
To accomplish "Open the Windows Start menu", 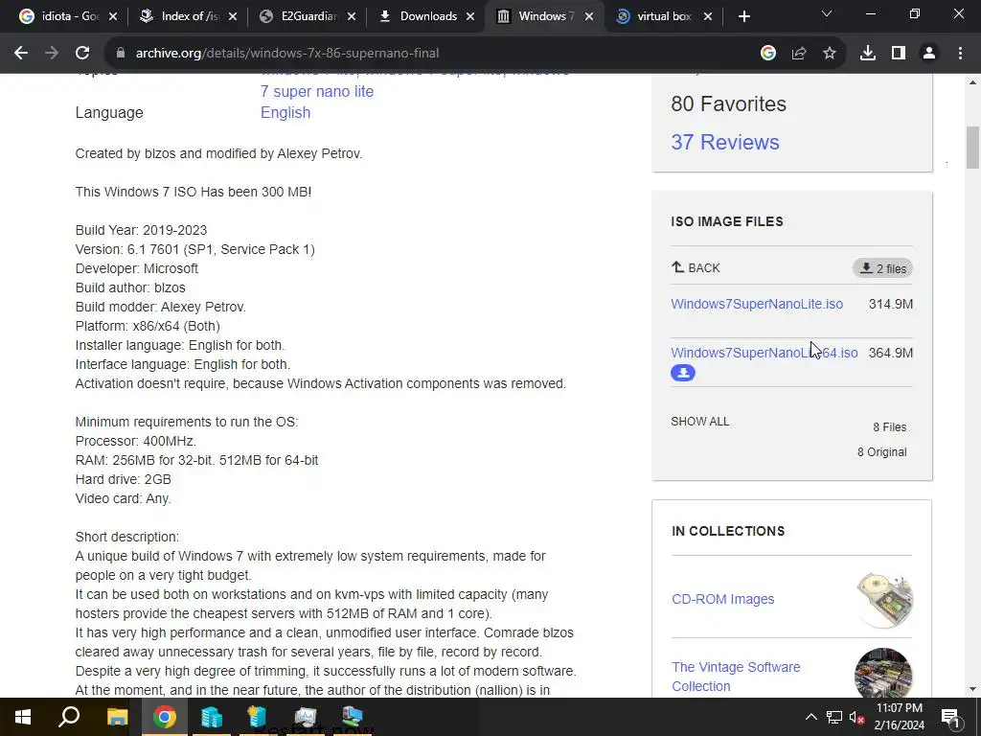I will (23, 717).
